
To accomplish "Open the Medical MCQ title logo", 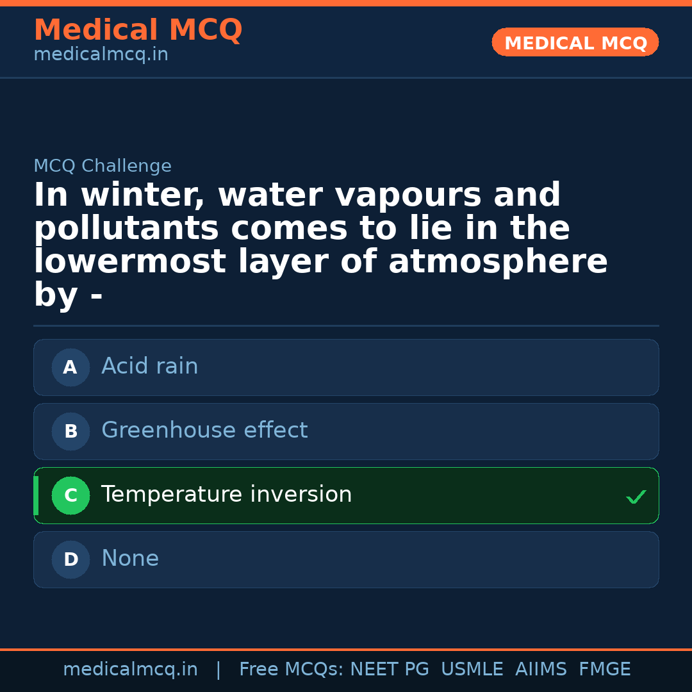I will click(138, 30).
